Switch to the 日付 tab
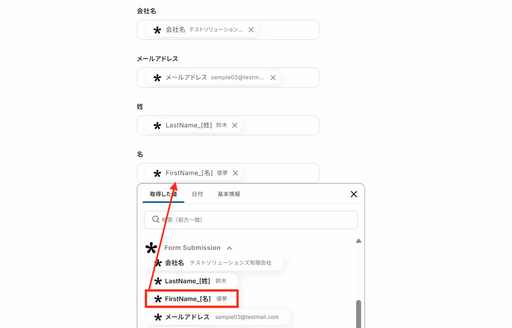 pos(197,194)
